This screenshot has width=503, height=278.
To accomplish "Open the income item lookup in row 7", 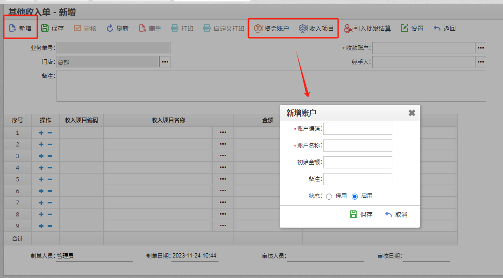I will coord(223,202).
